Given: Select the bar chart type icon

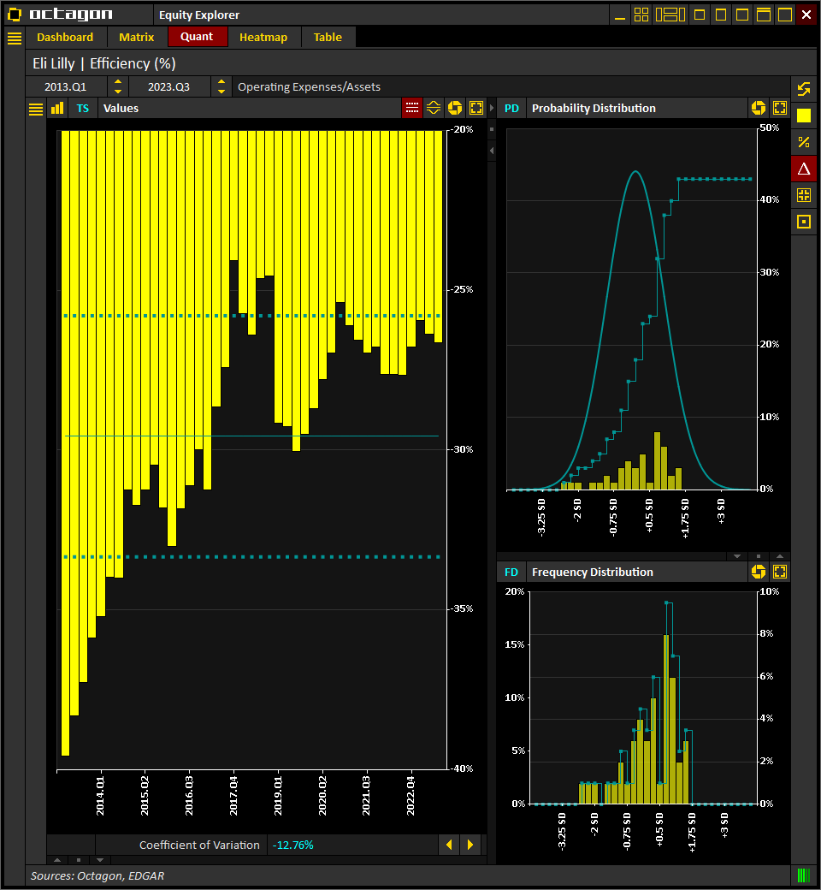Looking at the screenshot, I should 57,109.
